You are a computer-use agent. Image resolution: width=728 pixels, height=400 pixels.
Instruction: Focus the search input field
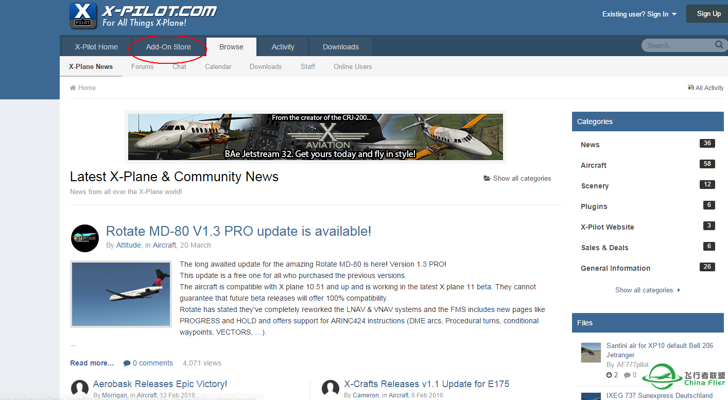click(677, 46)
